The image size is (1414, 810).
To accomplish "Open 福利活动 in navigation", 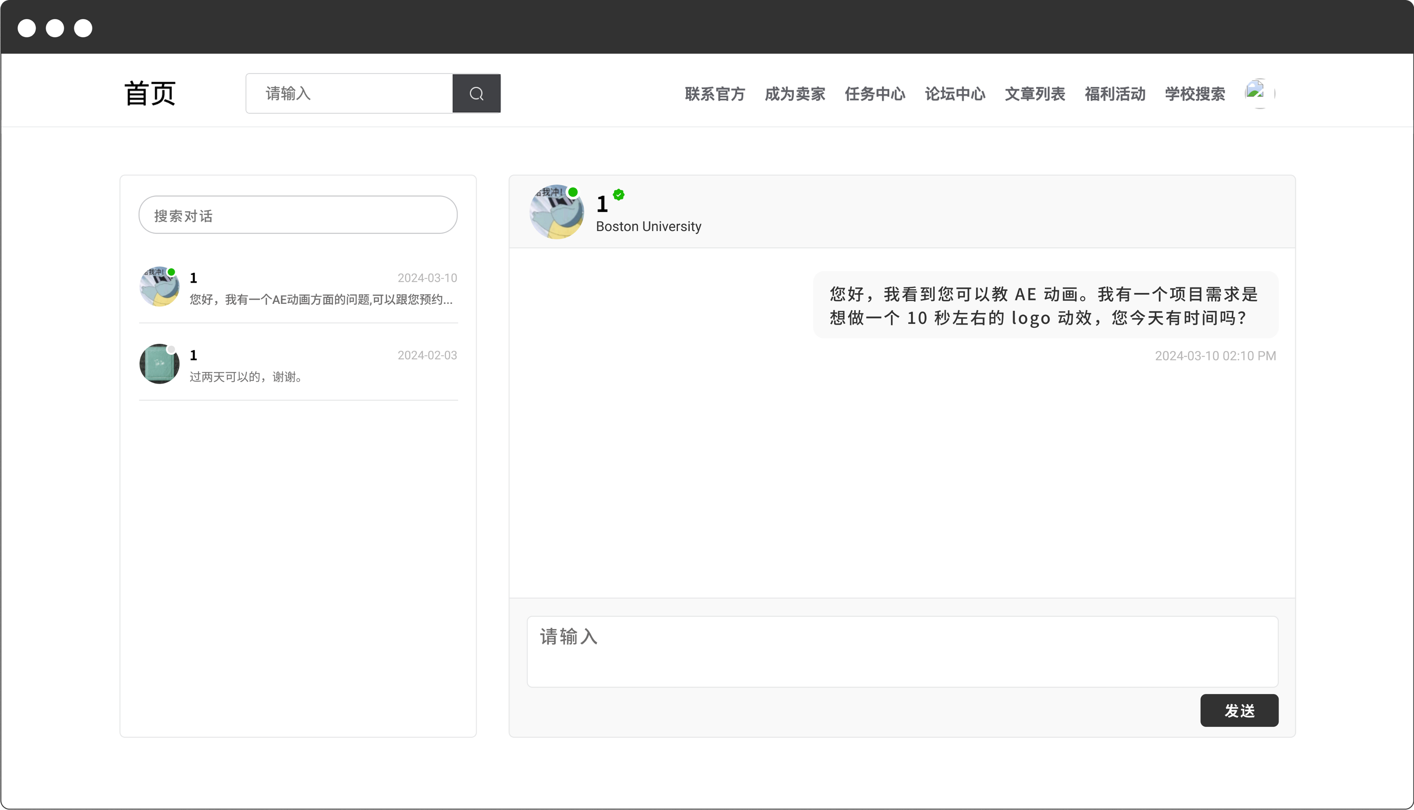I will pos(1115,94).
